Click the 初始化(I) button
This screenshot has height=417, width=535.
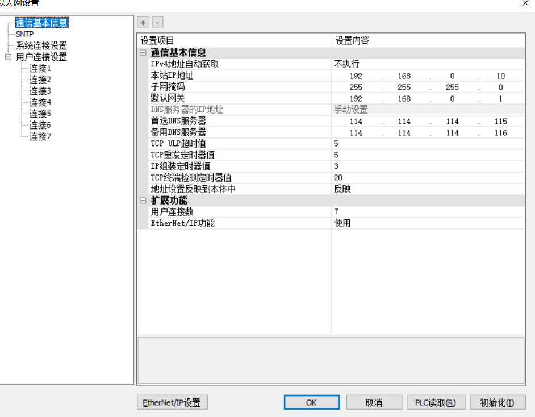tap(497, 402)
